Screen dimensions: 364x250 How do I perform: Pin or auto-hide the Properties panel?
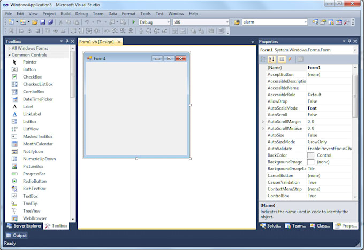[349, 41]
